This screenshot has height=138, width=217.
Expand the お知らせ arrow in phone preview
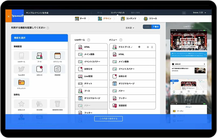click(204, 64)
